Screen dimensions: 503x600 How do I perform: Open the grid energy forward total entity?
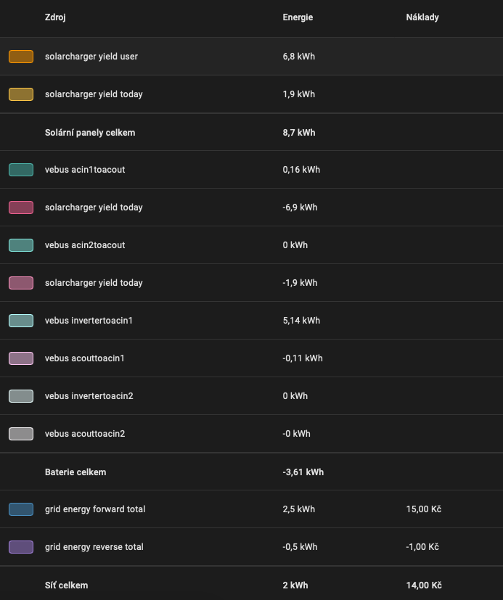pos(95,509)
